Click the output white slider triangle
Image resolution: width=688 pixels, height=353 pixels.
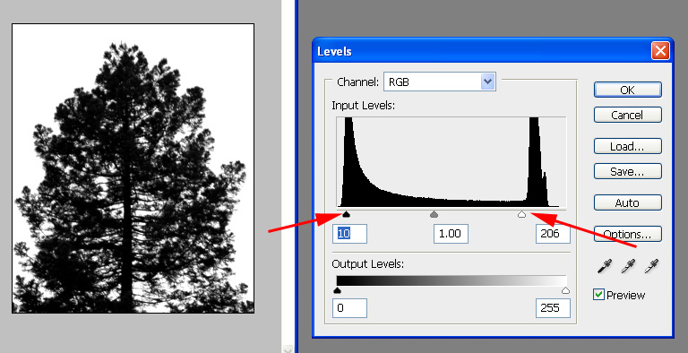coord(565,290)
